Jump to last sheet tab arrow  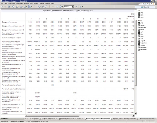(x=31, y=119)
